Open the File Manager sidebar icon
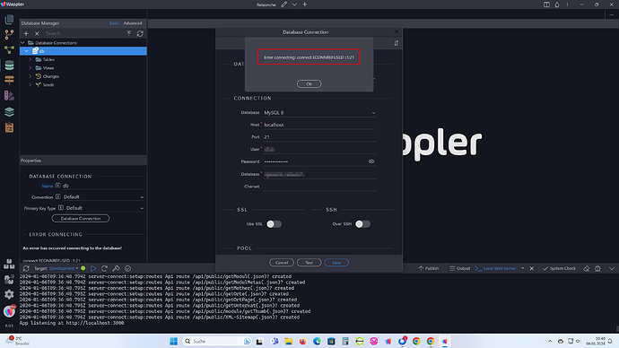619x348 pixels. tap(9, 20)
